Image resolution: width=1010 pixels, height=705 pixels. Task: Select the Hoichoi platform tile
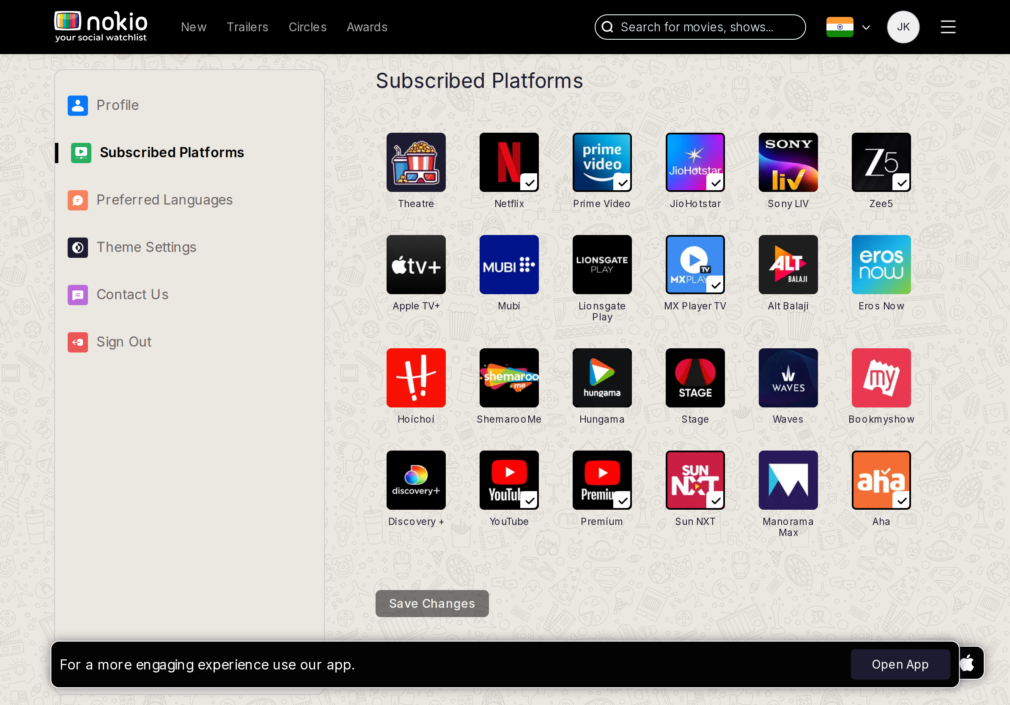[x=416, y=378]
